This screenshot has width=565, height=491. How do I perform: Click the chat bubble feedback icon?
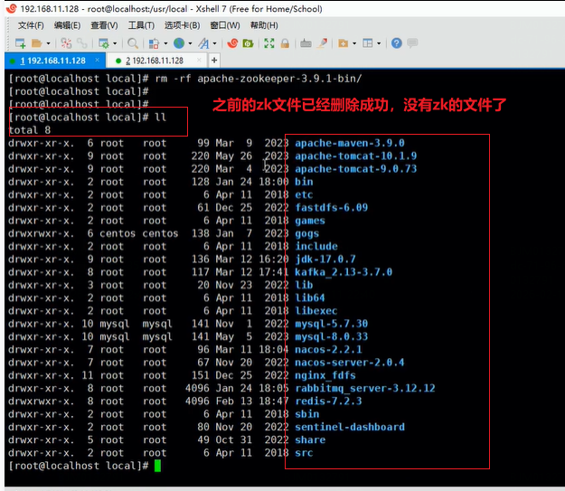point(412,43)
